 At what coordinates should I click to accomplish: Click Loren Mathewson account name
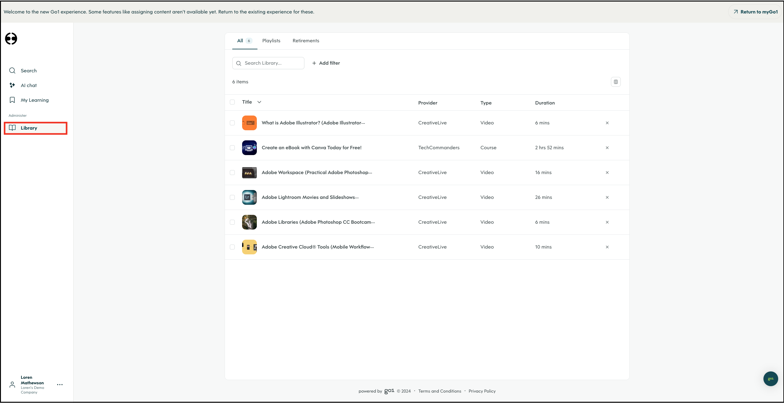click(x=32, y=380)
